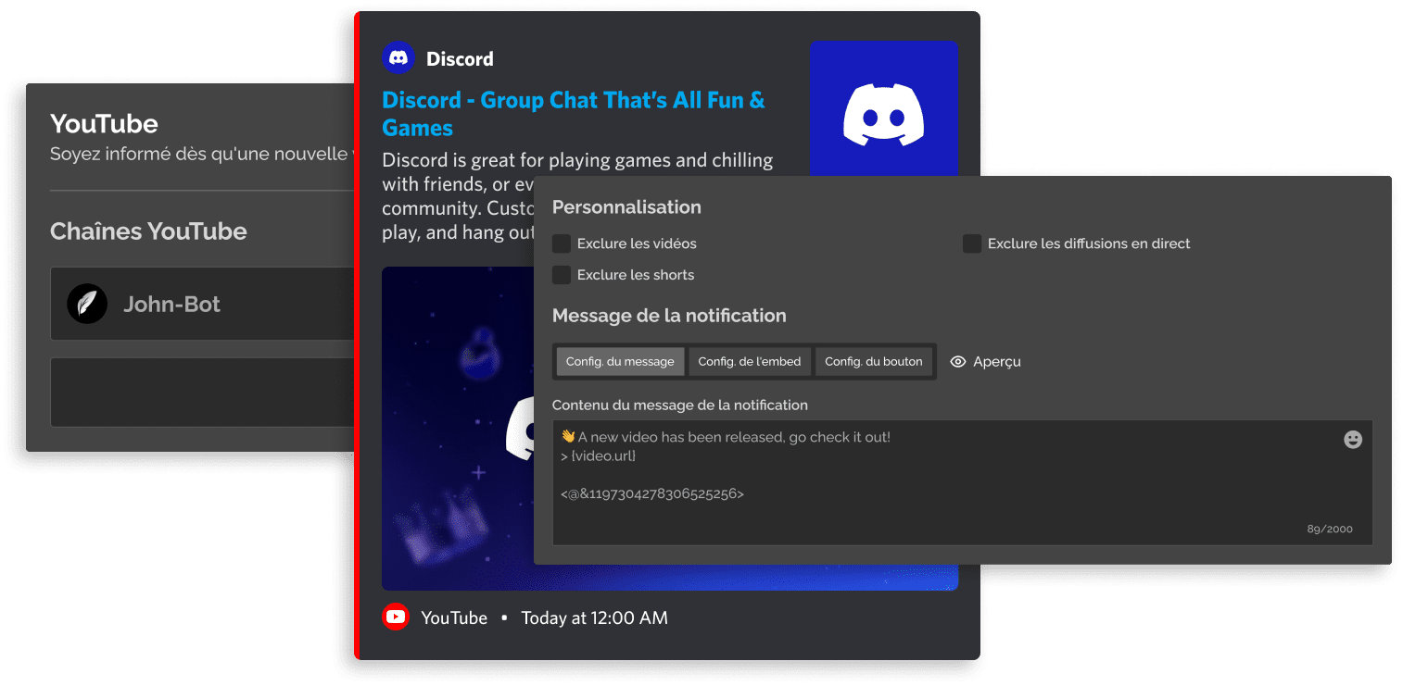Click the role mention <@&1197304278306525256> text

pos(652,494)
